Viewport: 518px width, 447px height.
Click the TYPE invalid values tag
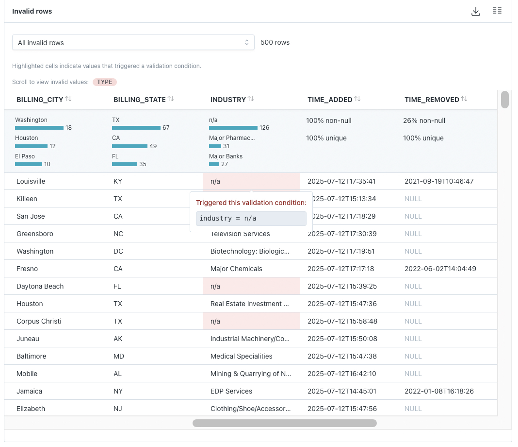click(105, 82)
